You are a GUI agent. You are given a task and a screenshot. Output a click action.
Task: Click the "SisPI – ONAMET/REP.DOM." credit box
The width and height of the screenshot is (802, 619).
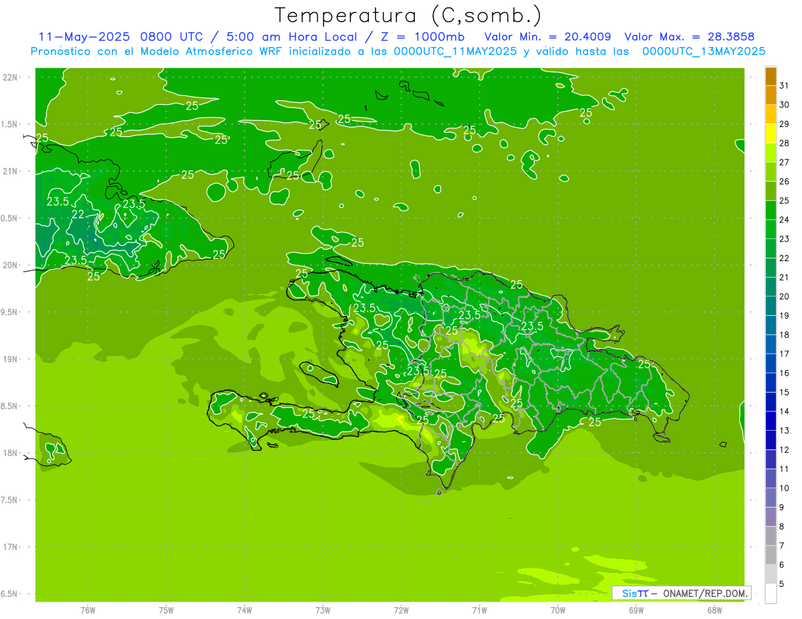tap(681, 593)
